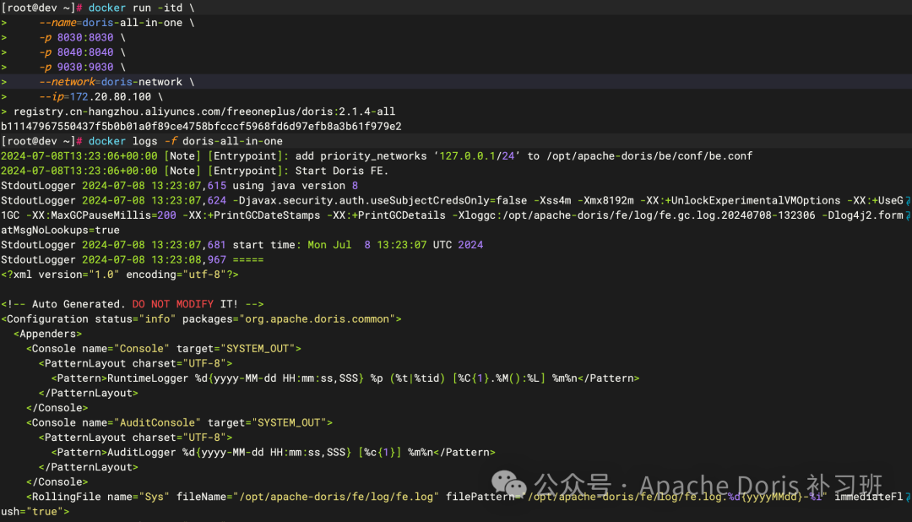This screenshot has width=912, height=522.
Task: Click the first '</Console>' closing tag
Action: coord(57,408)
